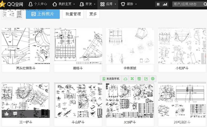The image size is (207, 127).
Task: Click the cloud save icon in the floating toolbar
Action: click(x=125, y=79)
